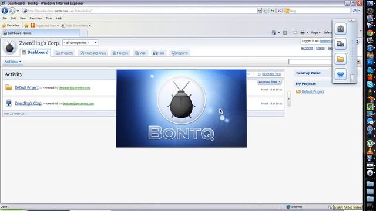Screen dimensions: 376x211
Task: Click the Print icon in command bar
Action: click(303, 33)
